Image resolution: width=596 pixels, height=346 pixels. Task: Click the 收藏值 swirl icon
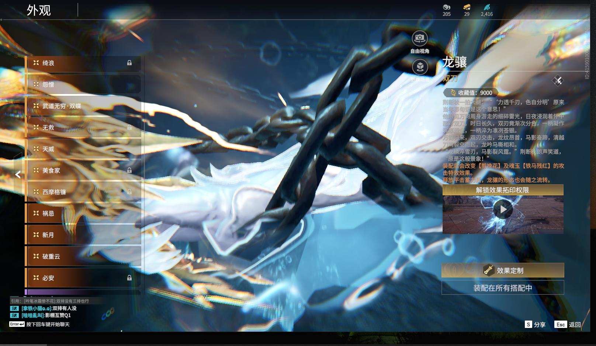pos(453,93)
